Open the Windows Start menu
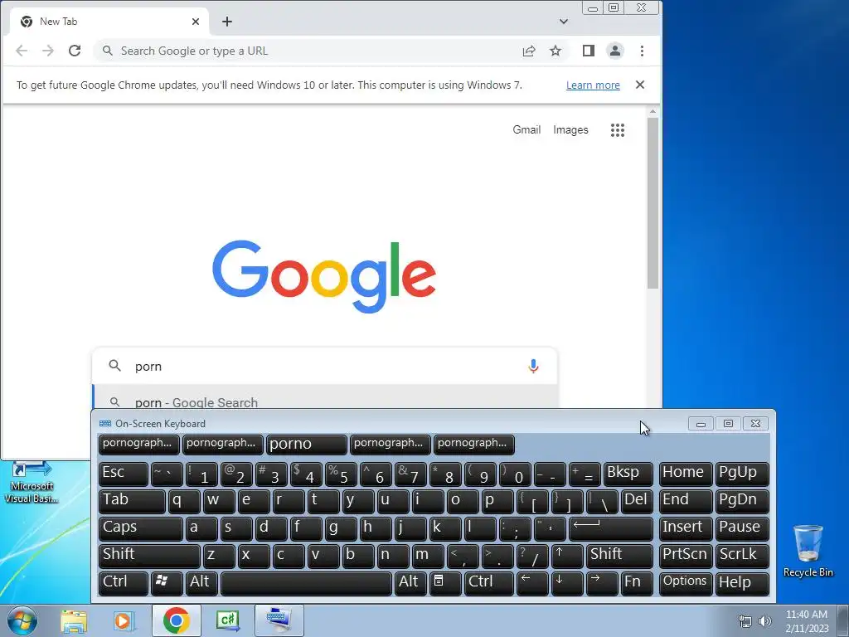This screenshot has height=637, width=849. (x=22, y=621)
